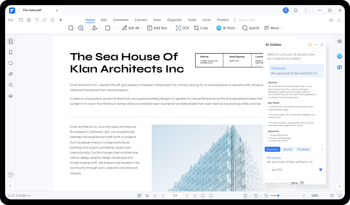Image resolution: width=350 pixels, height=205 pixels.
Task: Click the Summary chip in AI Sidebar
Action: 272,149
